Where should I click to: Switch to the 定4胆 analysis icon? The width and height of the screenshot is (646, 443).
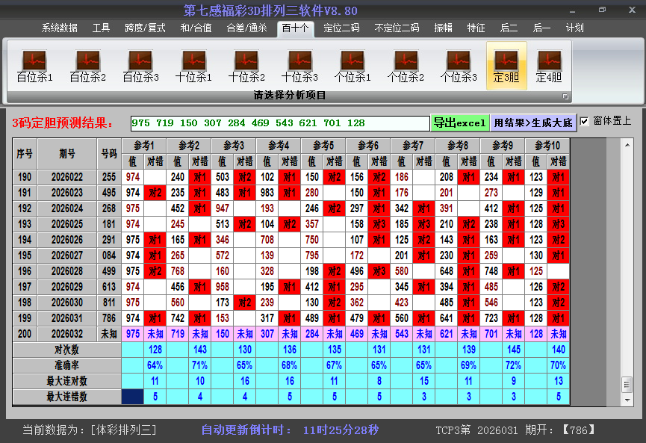[549, 66]
